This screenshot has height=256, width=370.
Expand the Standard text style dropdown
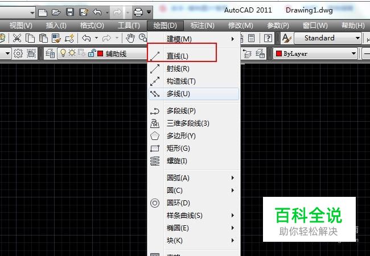[357, 38]
